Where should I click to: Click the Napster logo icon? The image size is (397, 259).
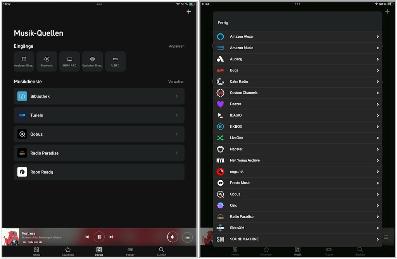220,149
